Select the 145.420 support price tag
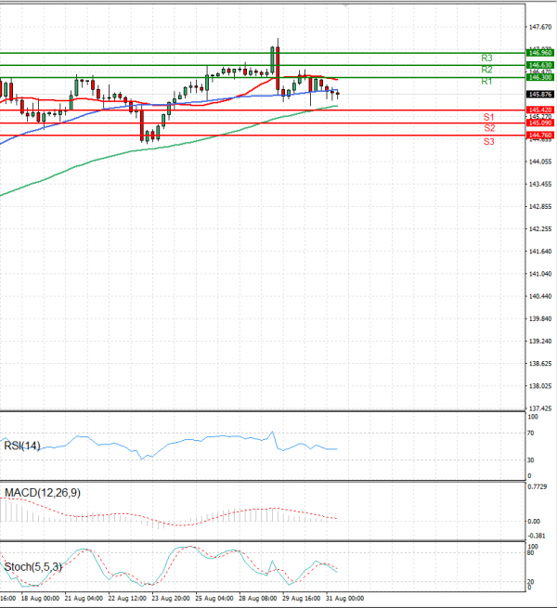 point(540,110)
